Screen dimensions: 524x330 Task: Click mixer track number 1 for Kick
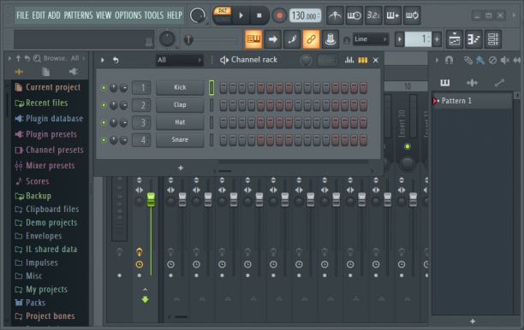(141, 87)
